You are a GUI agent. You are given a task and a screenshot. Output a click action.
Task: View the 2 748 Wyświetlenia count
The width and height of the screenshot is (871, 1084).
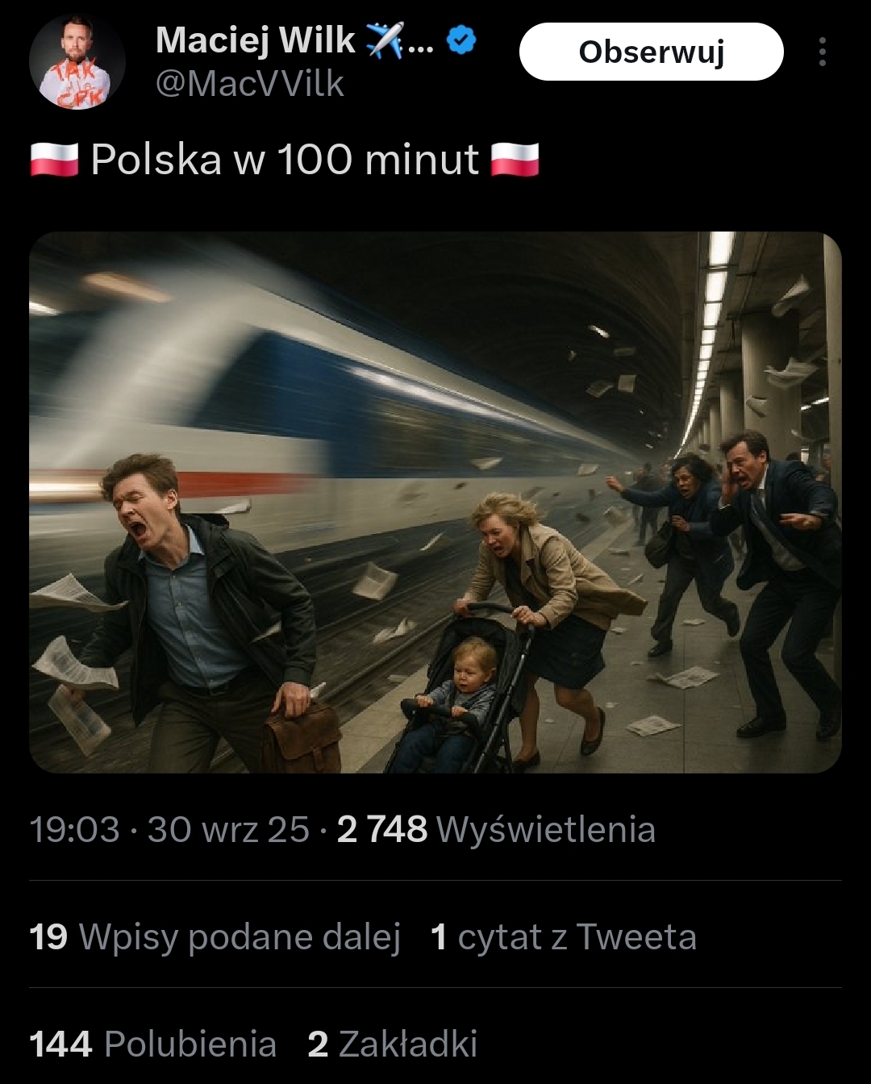tap(496, 830)
